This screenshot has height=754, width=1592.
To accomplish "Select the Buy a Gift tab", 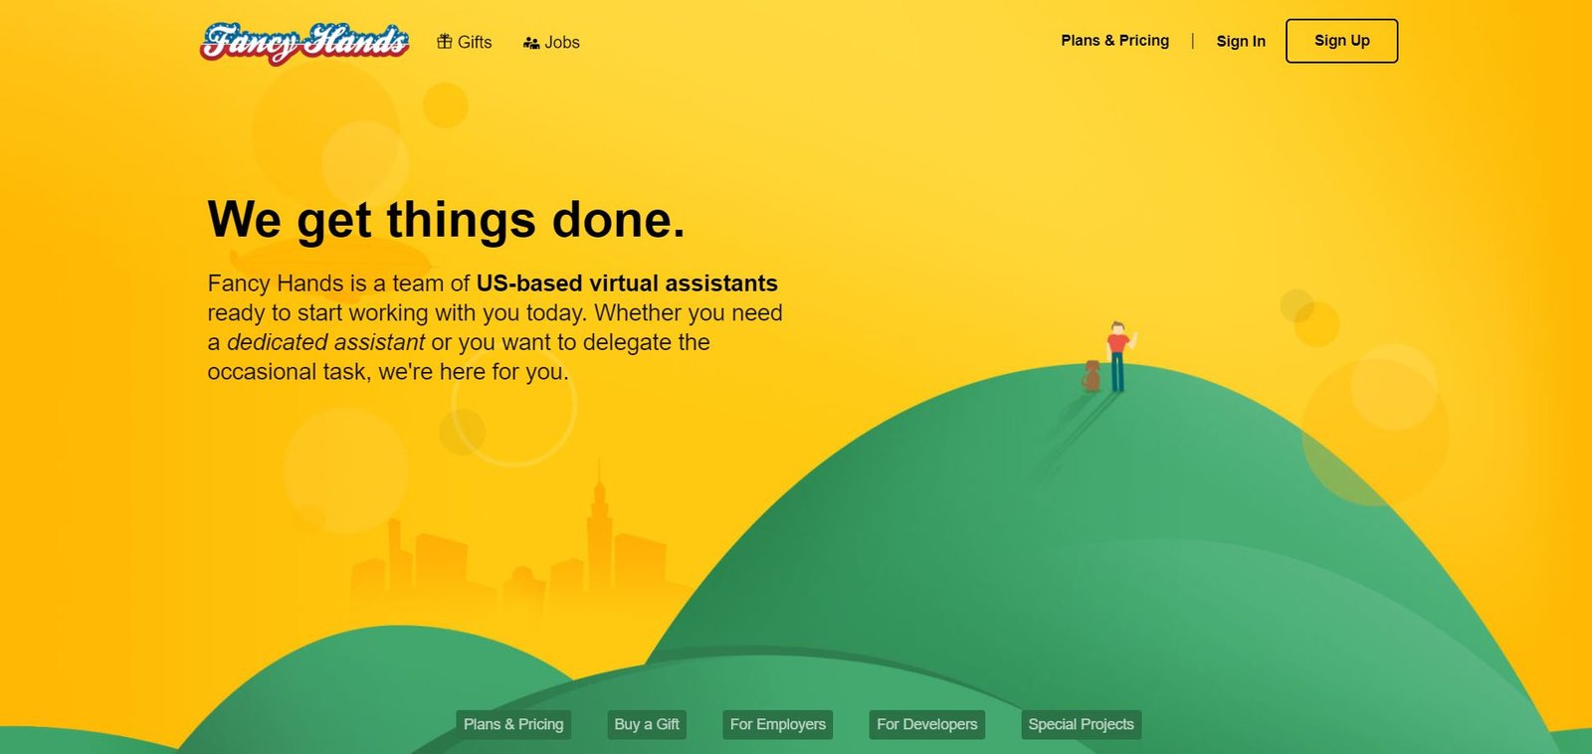I will 647,724.
